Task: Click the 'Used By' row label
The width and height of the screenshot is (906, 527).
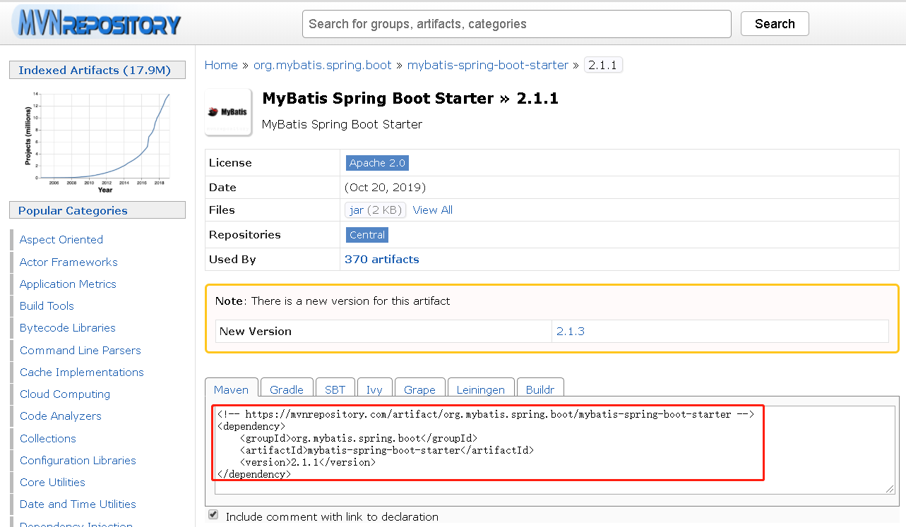Action: coord(232,260)
